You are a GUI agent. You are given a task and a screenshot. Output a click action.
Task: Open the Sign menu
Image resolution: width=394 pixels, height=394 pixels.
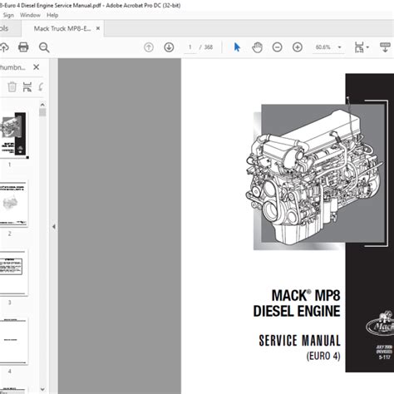click(x=8, y=15)
